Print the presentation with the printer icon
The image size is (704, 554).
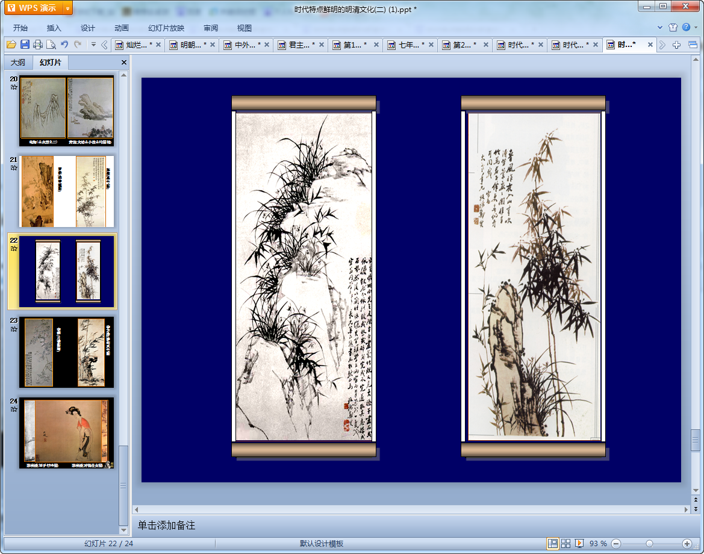click(x=38, y=45)
